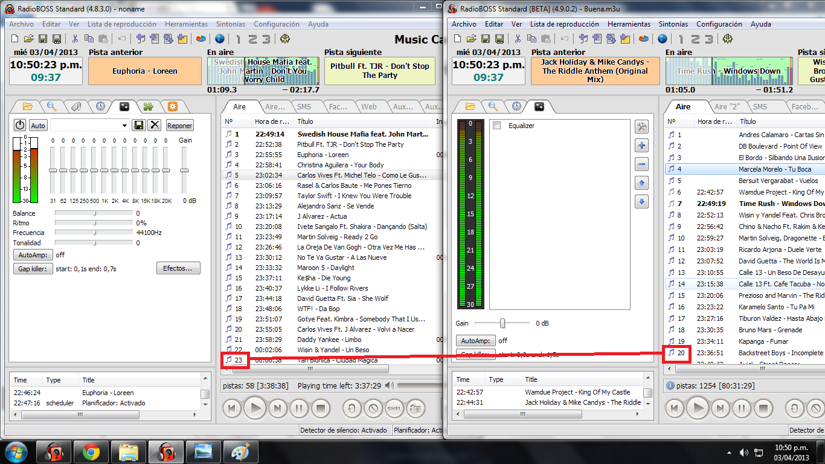Click Save icon in BETA window toolbar
Viewport: 825px width, 464px height.
[485, 39]
